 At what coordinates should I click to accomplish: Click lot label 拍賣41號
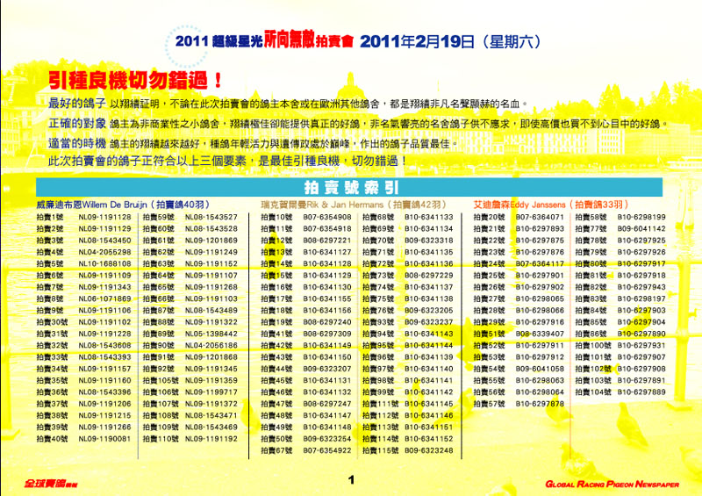tap(276, 334)
